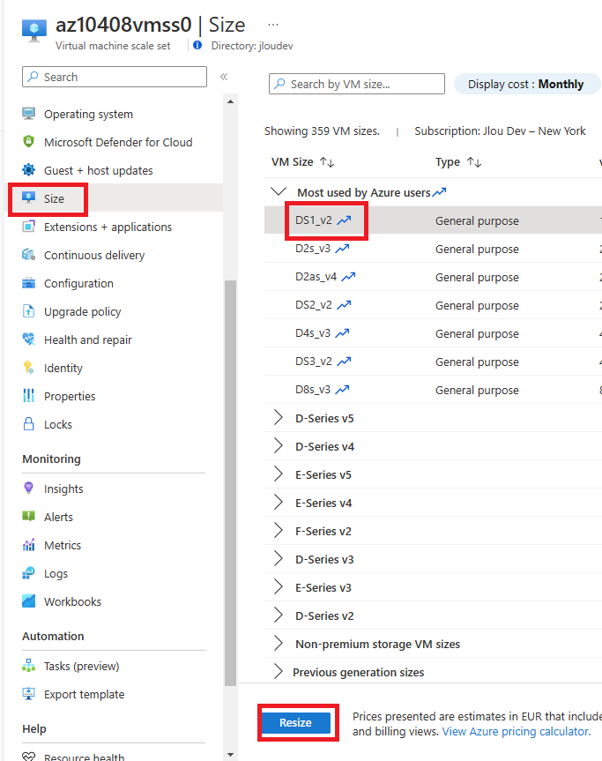Open the ellipsis more options menu
This screenshot has height=761, width=602.
coord(273,25)
